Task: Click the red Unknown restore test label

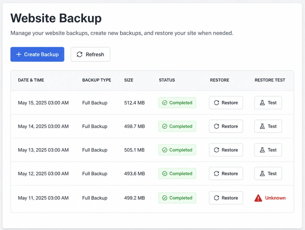Action: 275,198
